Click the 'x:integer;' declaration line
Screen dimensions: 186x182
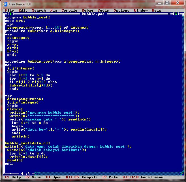(x=18, y=38)
